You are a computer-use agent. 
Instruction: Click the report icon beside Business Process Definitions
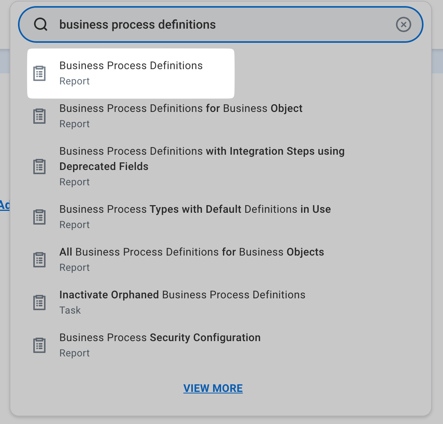click(x=39, y=73)
